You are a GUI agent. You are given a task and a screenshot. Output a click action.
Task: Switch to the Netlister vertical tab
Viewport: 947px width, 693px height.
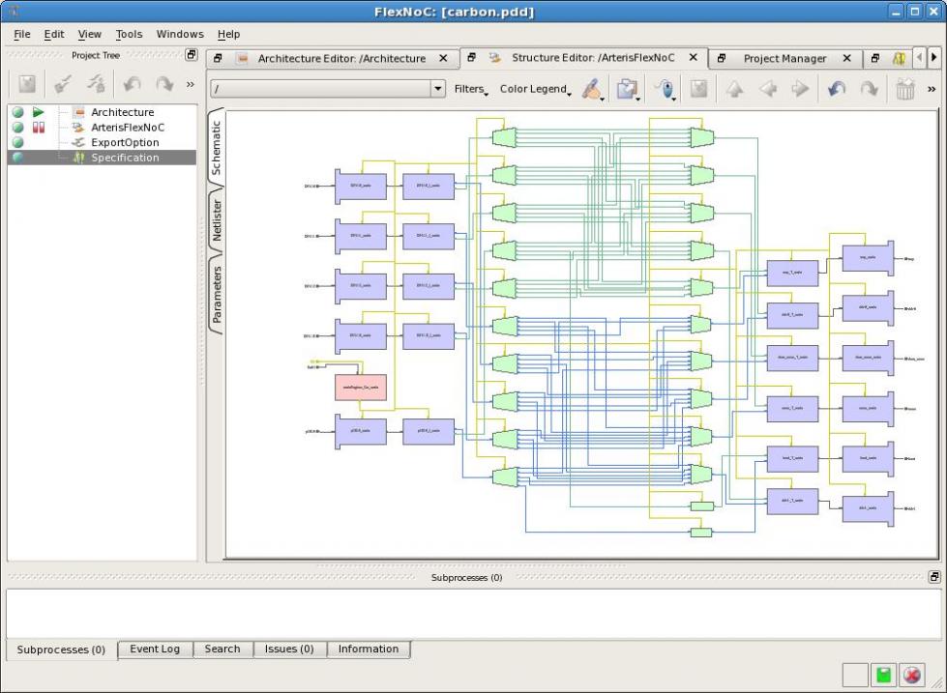(x=217, y=220)
